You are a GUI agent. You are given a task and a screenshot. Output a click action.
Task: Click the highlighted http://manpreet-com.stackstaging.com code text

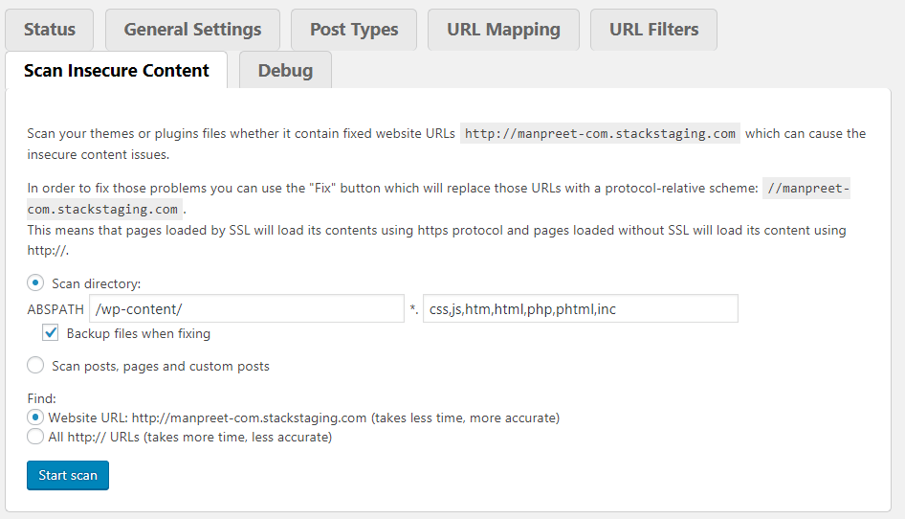pos(600,134)
